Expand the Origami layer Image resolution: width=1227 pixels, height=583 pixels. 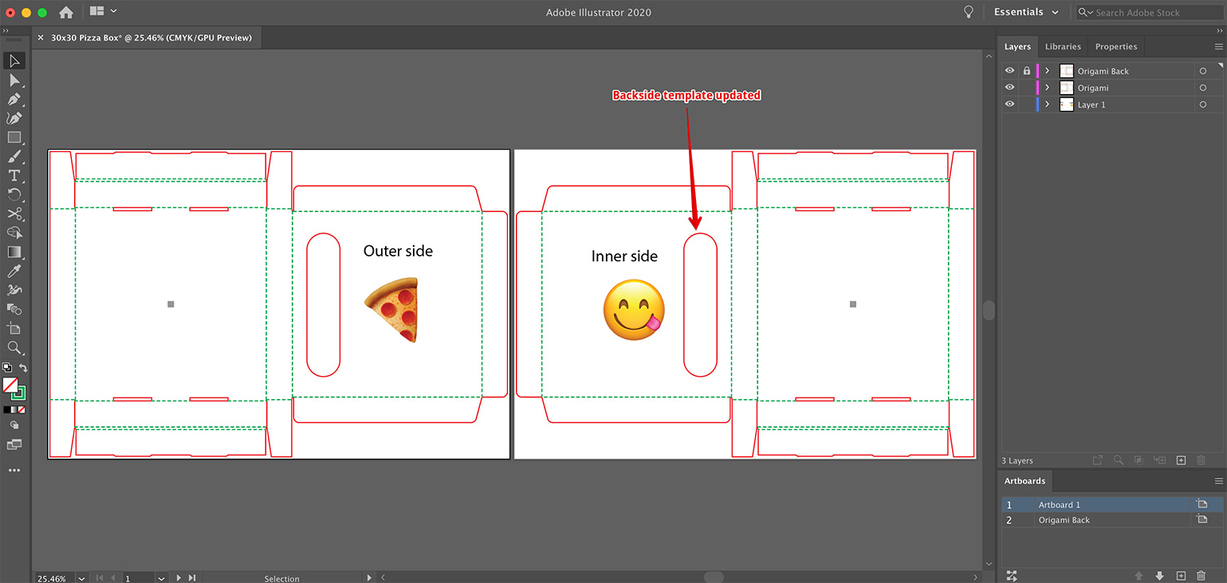(x=1048, y=88)
